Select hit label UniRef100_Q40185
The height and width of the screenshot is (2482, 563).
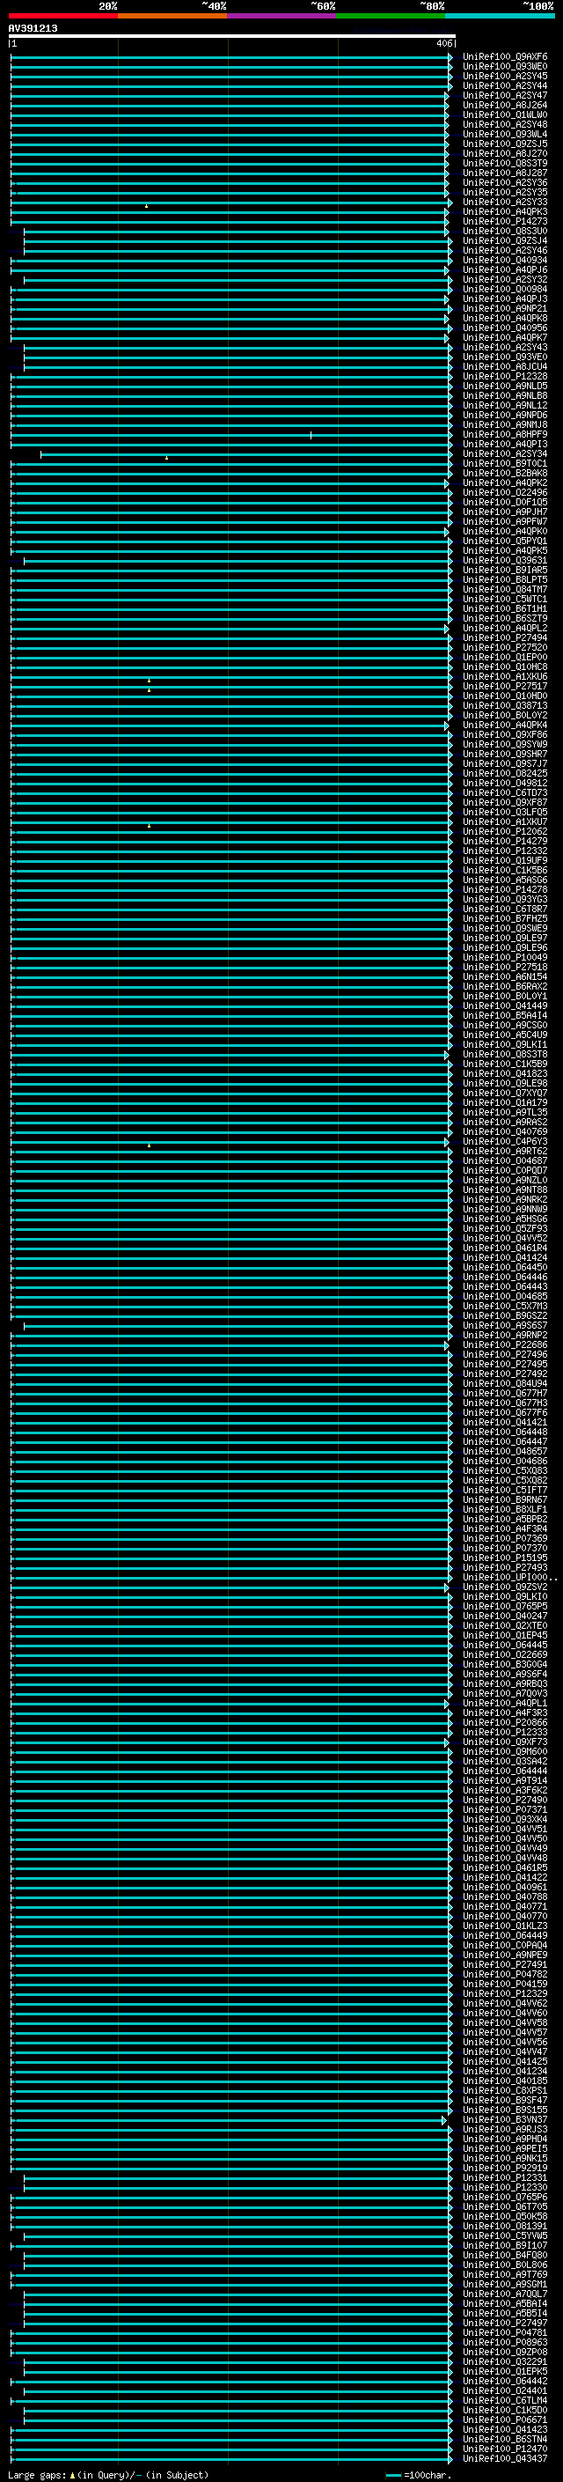[x=505, y=2081]
